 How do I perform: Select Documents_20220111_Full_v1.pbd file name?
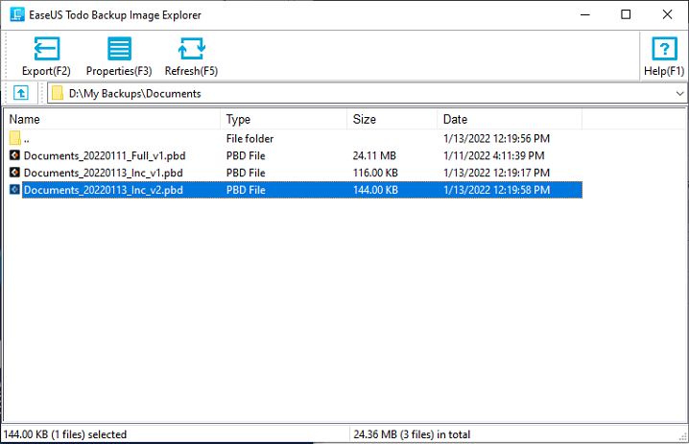[105, 156]
